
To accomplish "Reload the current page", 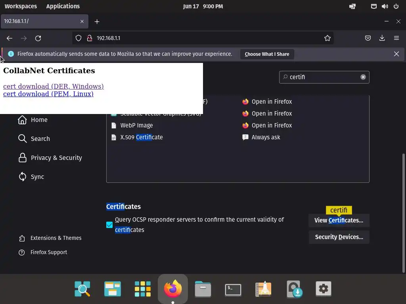I will pos(38,38).
